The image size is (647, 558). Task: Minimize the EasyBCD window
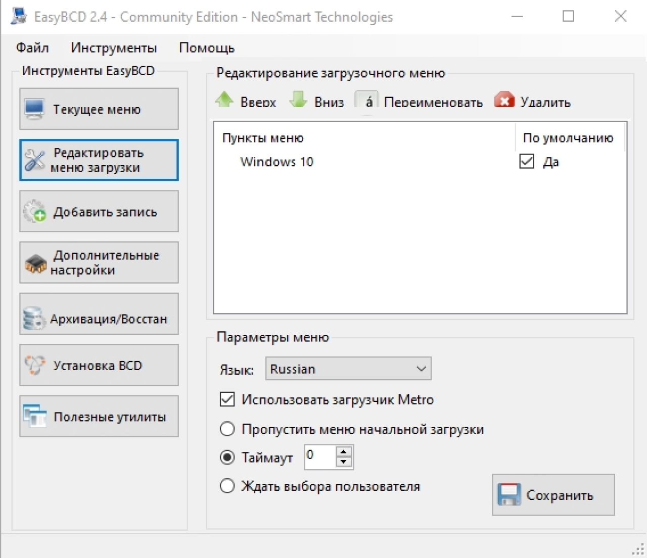tap(517, 16)
